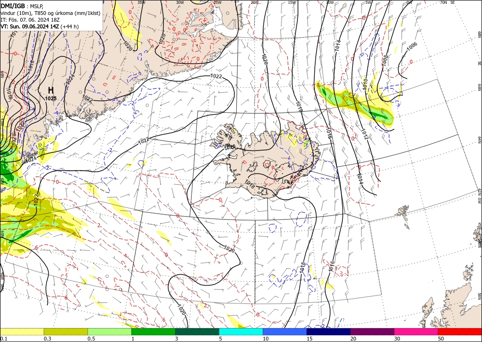Click the '1010' isobar label
Screen dimensions: 482x342
365,83
